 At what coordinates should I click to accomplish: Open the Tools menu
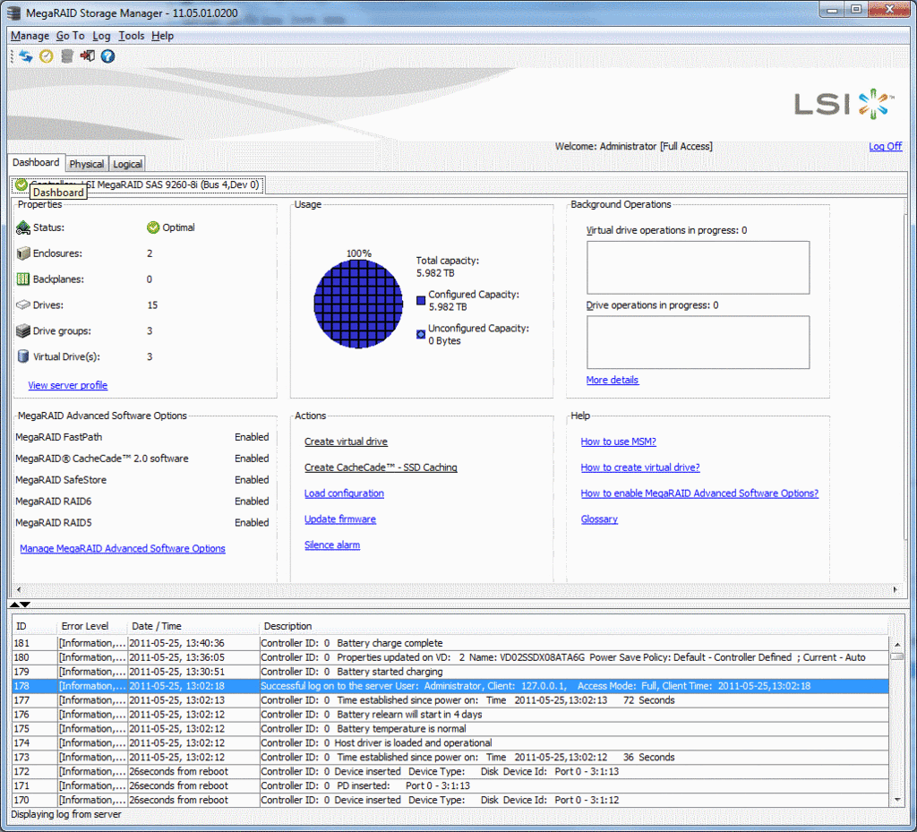131,36
